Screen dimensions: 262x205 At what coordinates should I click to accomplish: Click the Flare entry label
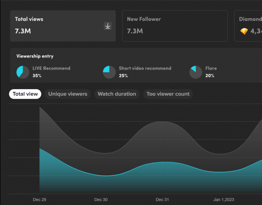click(211, 68)
